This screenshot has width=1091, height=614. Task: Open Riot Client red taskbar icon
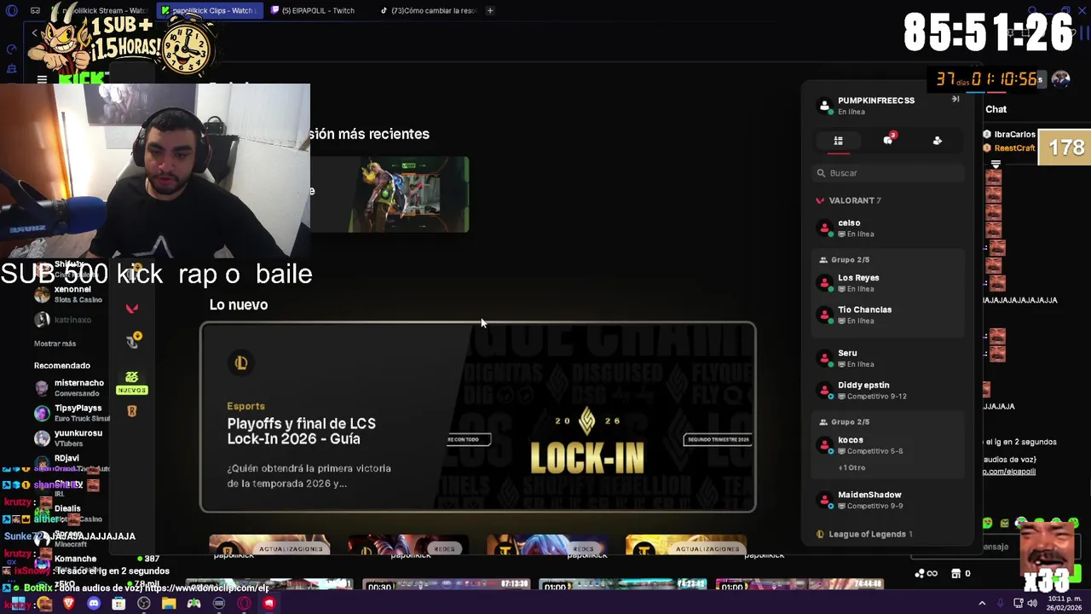[269, 604]
